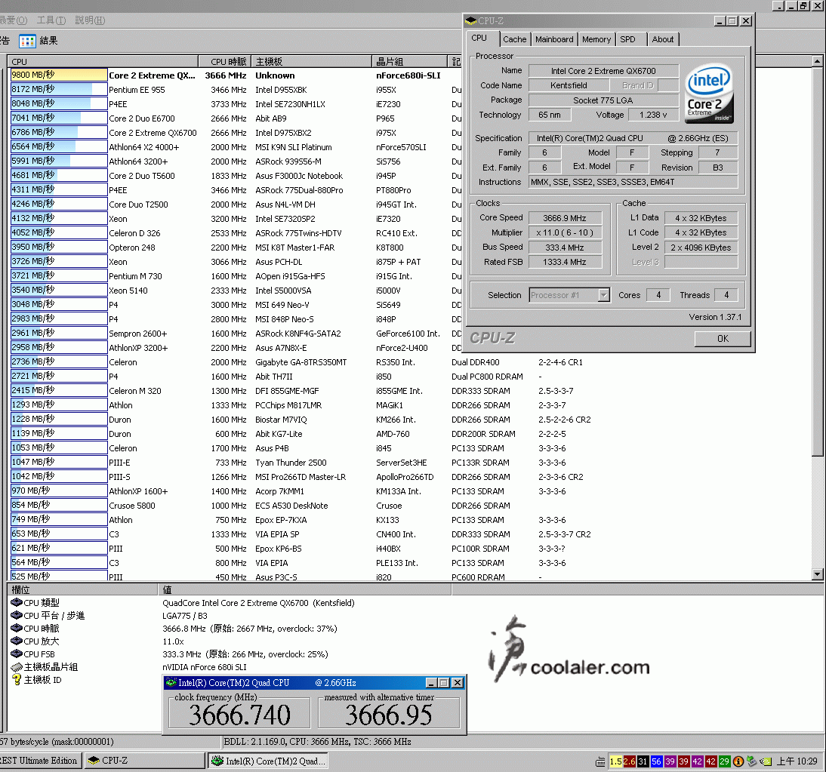Switch to the Cache tab in CPU-Z

[514, 39]
